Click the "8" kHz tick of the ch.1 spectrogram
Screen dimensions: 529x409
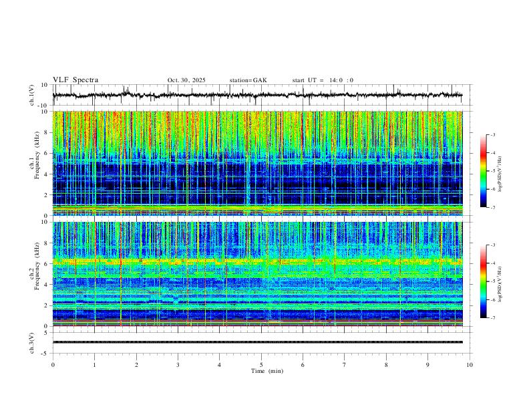pyautogui.click(x=46, y=132)
